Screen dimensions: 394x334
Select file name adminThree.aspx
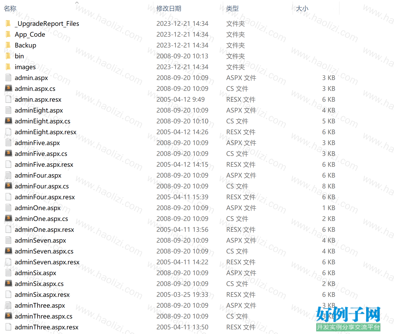pos(40,305)
